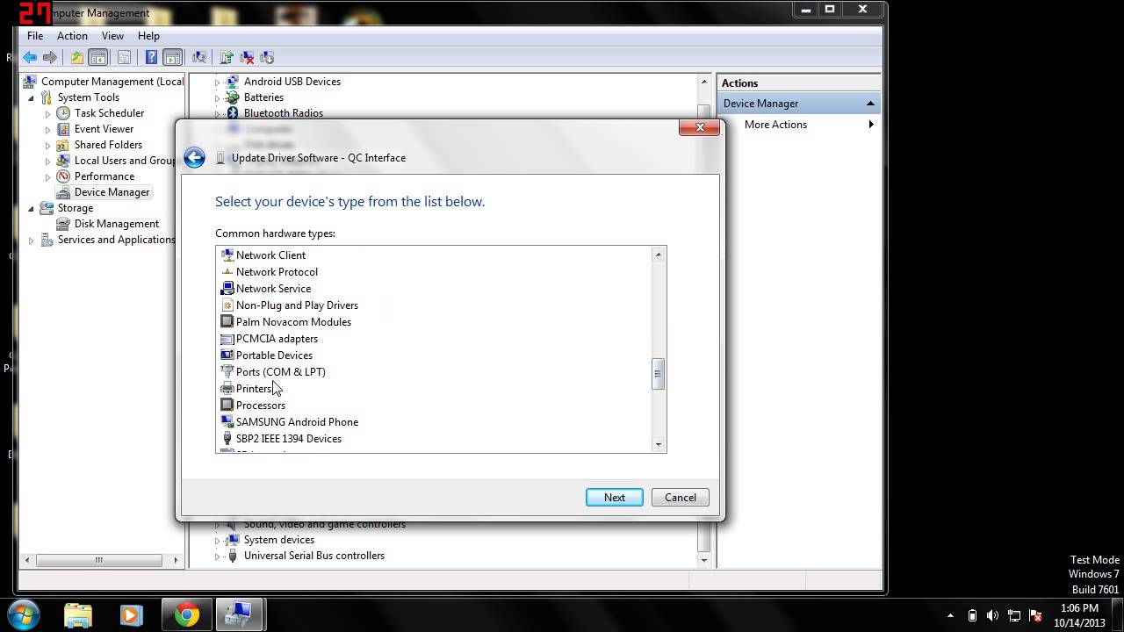Select Universal Serial Bus controllers category
This screenshot has width=1124, height=632.
click(x=313, y=556)
